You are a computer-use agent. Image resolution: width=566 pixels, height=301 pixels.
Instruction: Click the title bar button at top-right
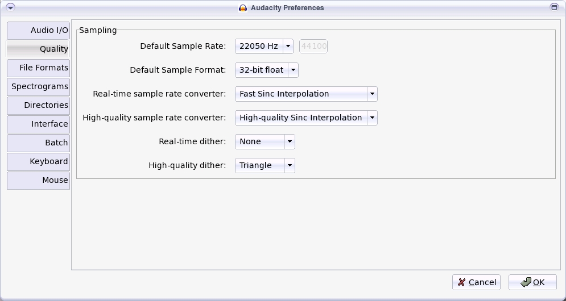pos(554,7)
